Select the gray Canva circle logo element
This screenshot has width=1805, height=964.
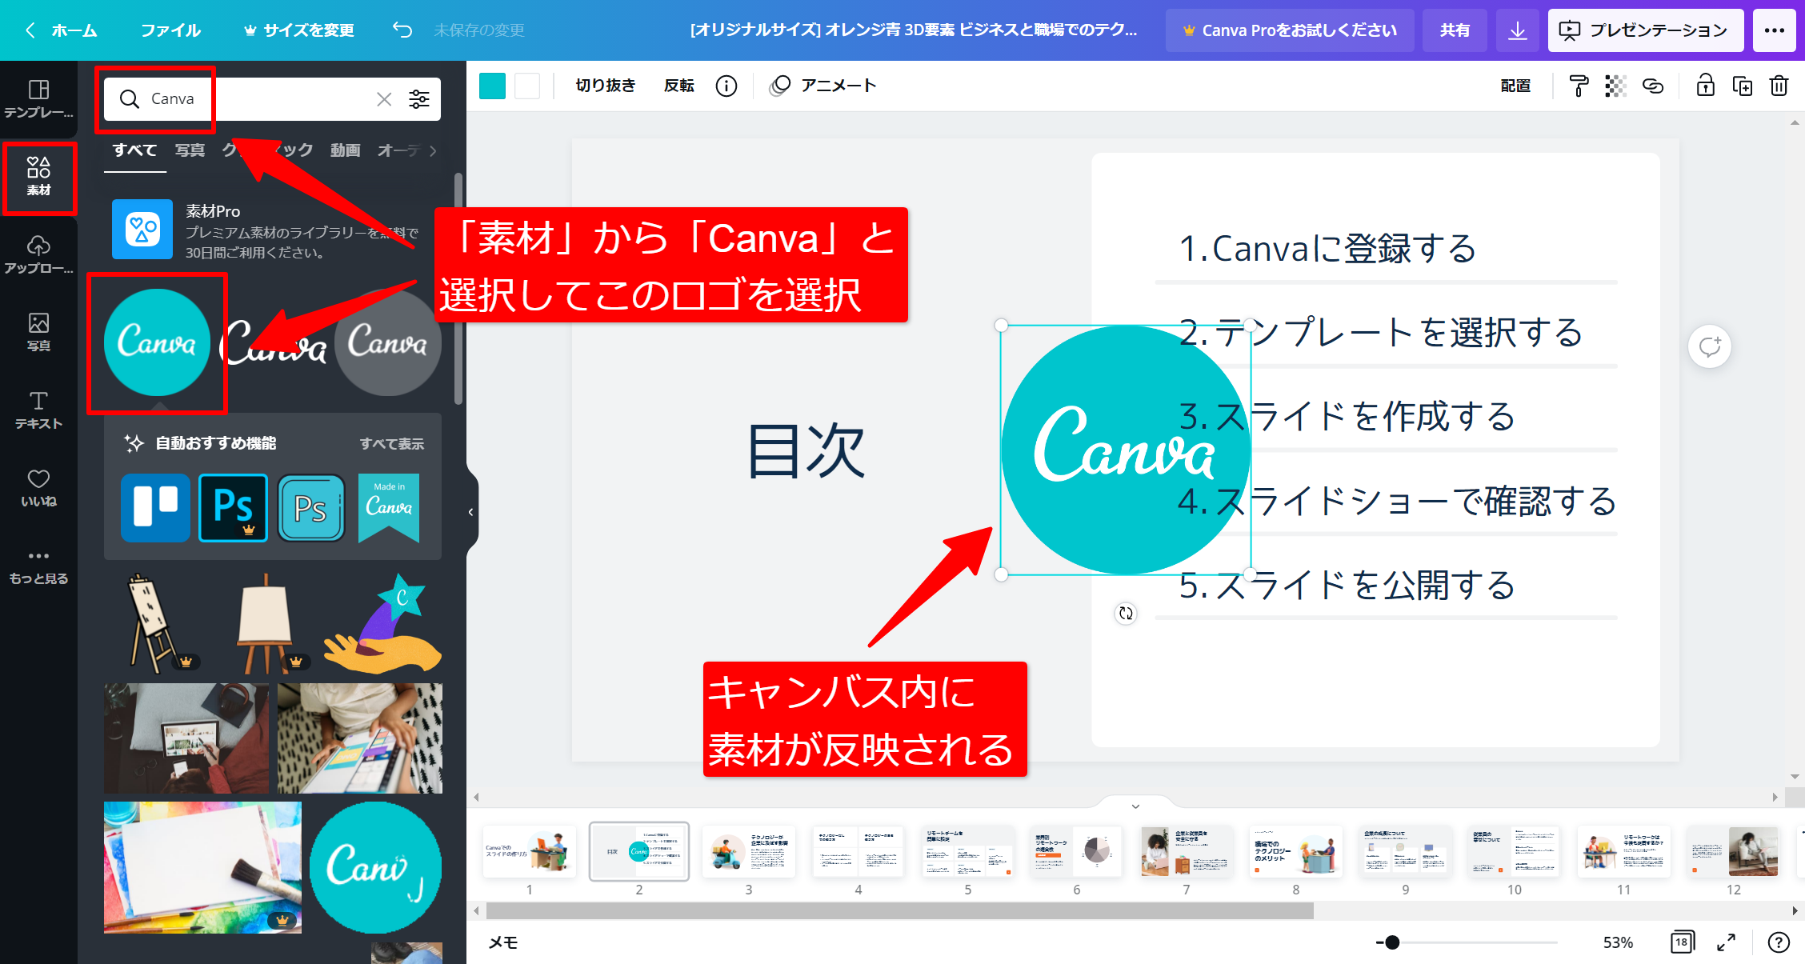[388, 342]
